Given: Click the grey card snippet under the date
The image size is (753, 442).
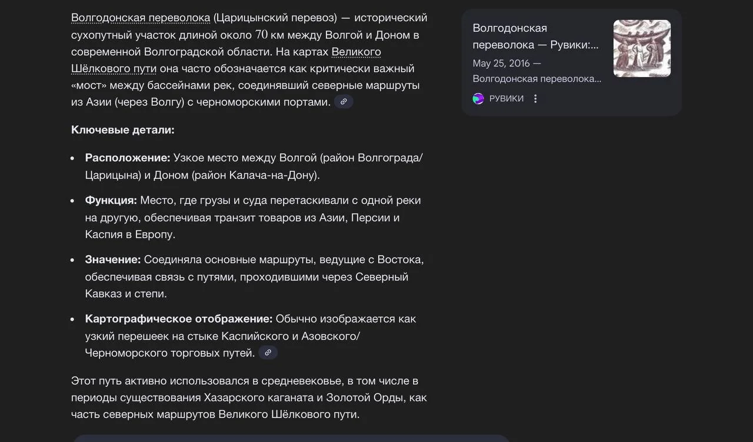Looking at the screenshot, I should 537,79.
